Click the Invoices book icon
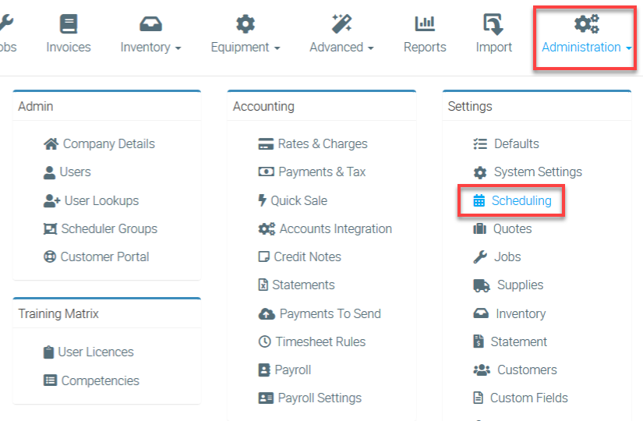 tap(69, 24)
